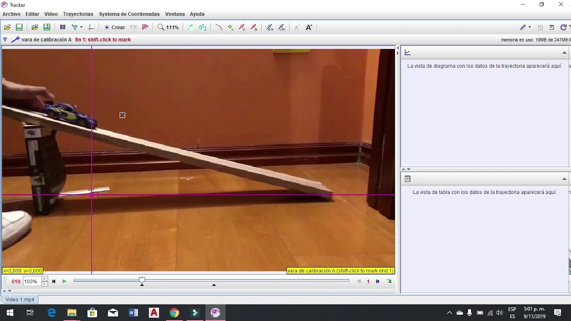571x321 pixels.
Task: Click the stretch vectors icon
Action: tap(269, 27)
